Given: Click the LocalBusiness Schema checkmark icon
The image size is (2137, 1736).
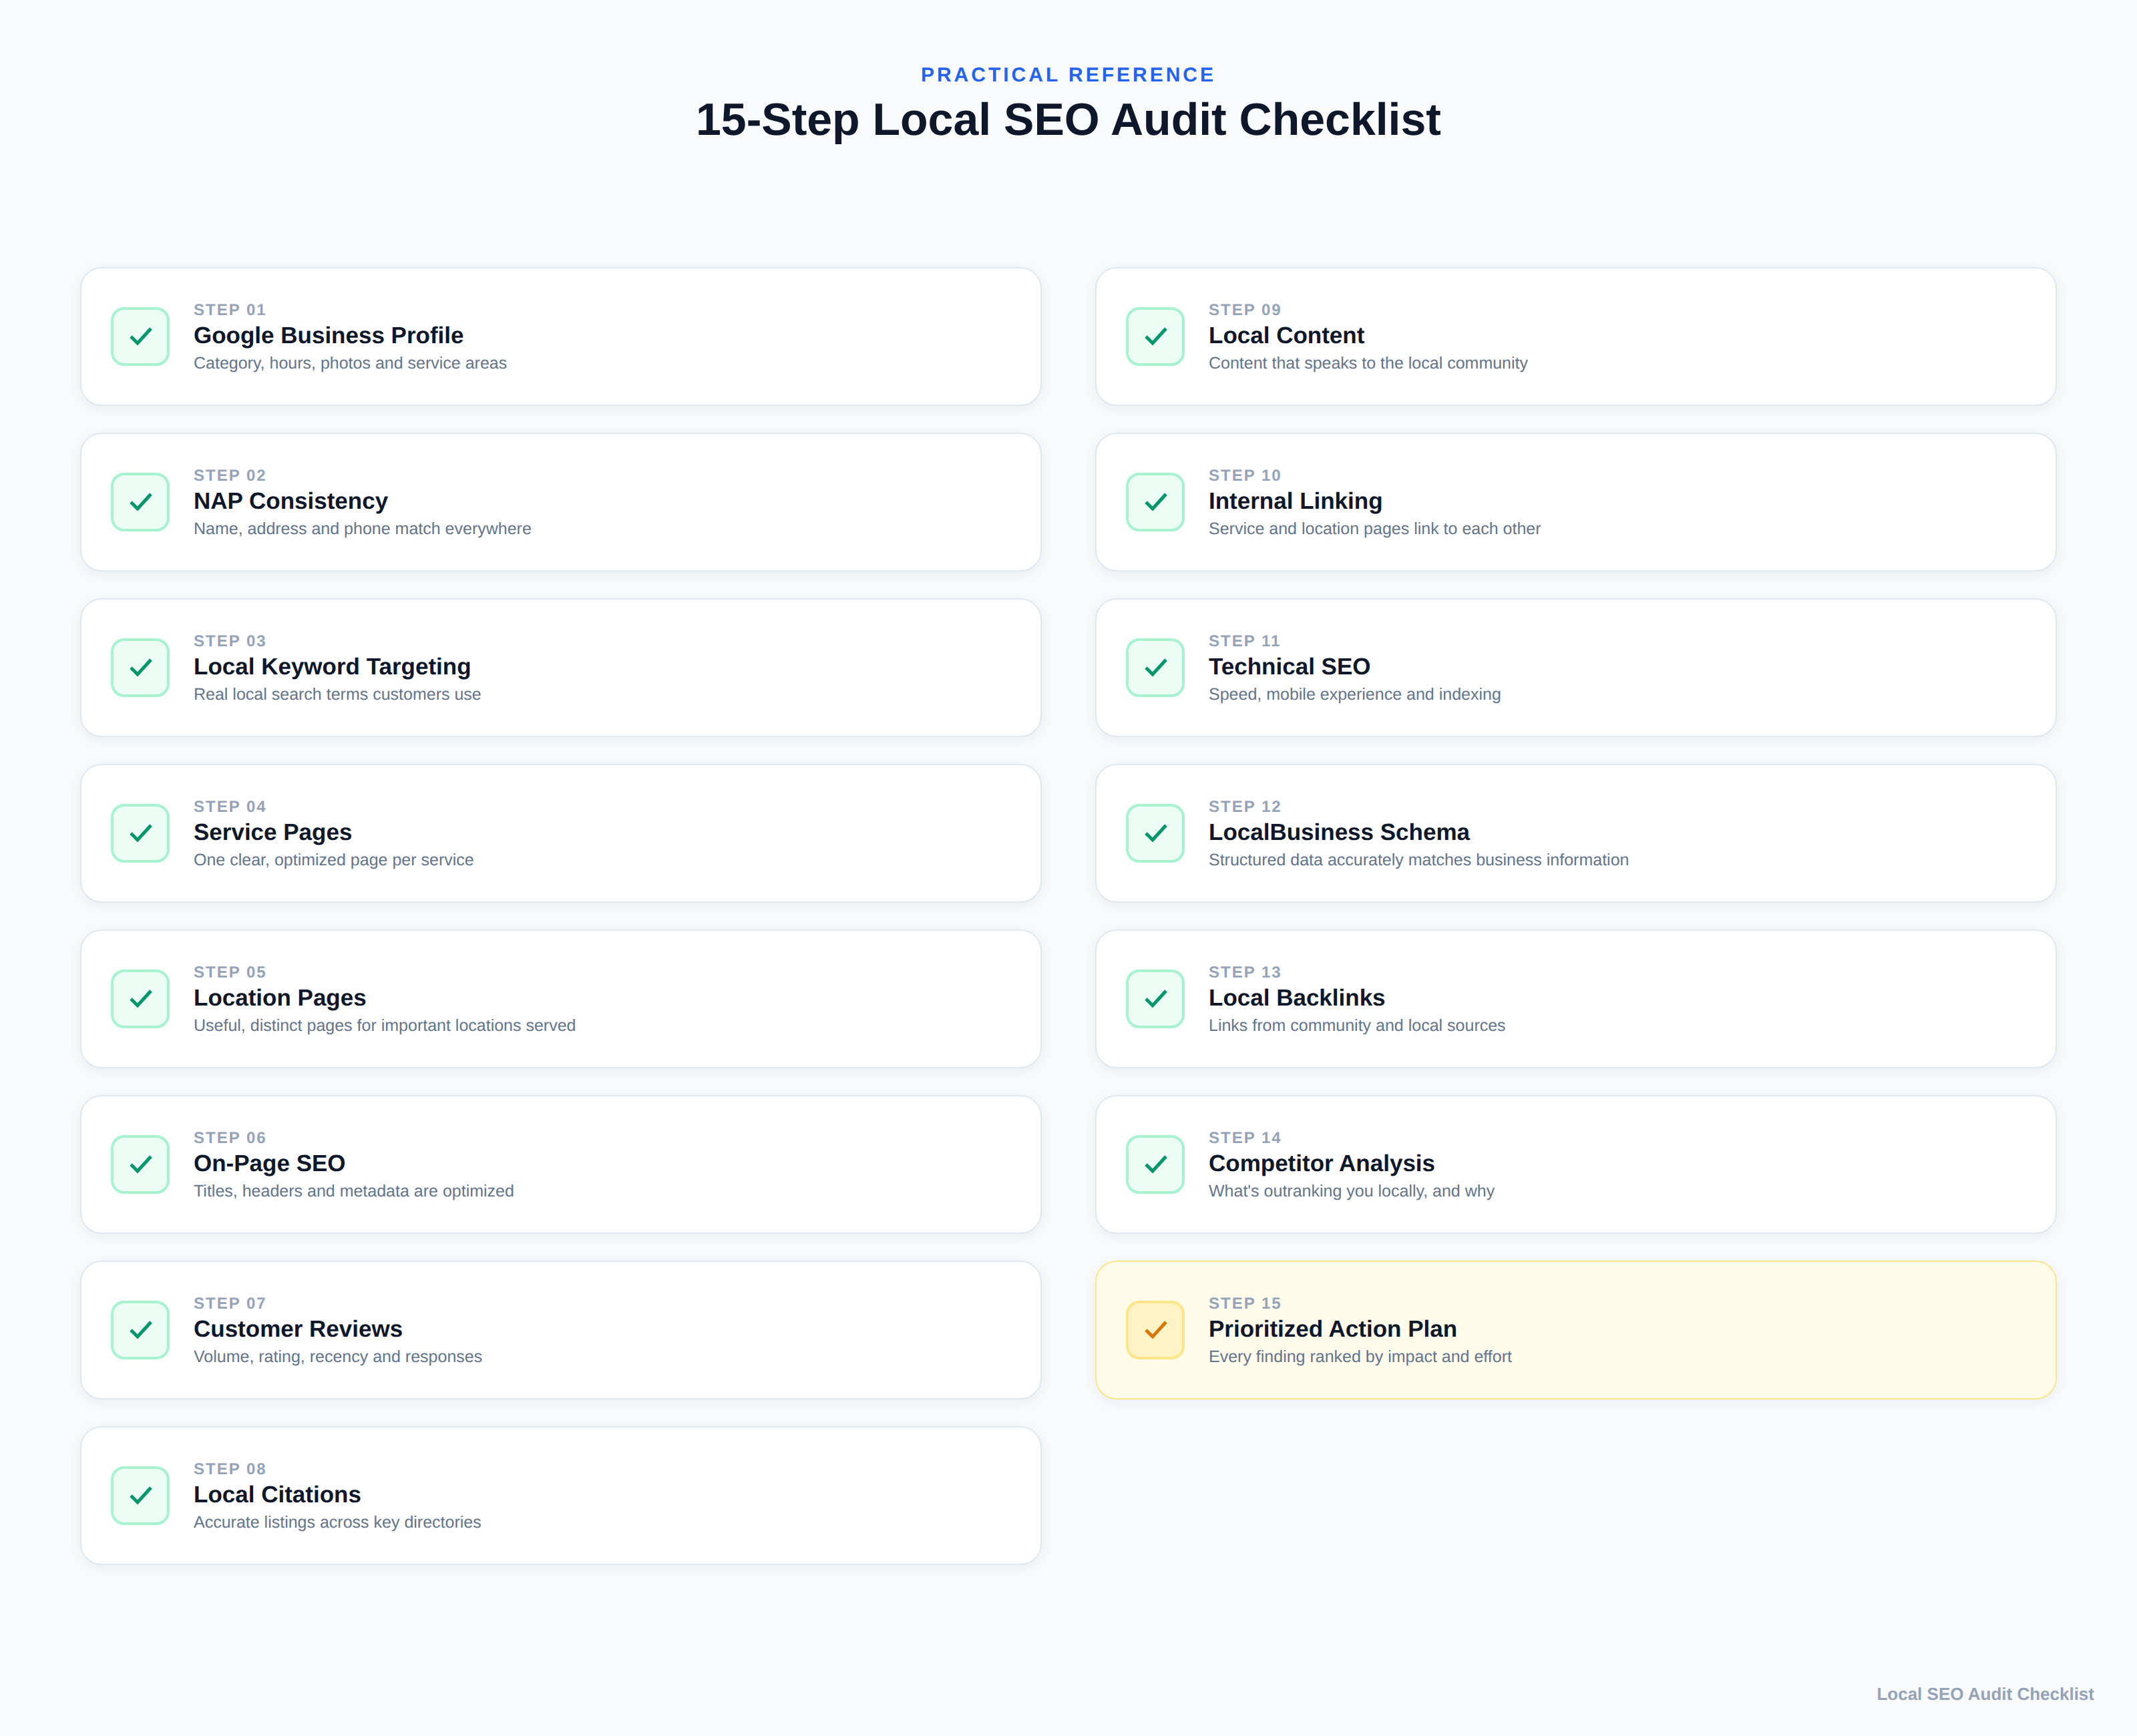Looking at the screenshot, I should pyautogui.click(x=1155, y=833).
